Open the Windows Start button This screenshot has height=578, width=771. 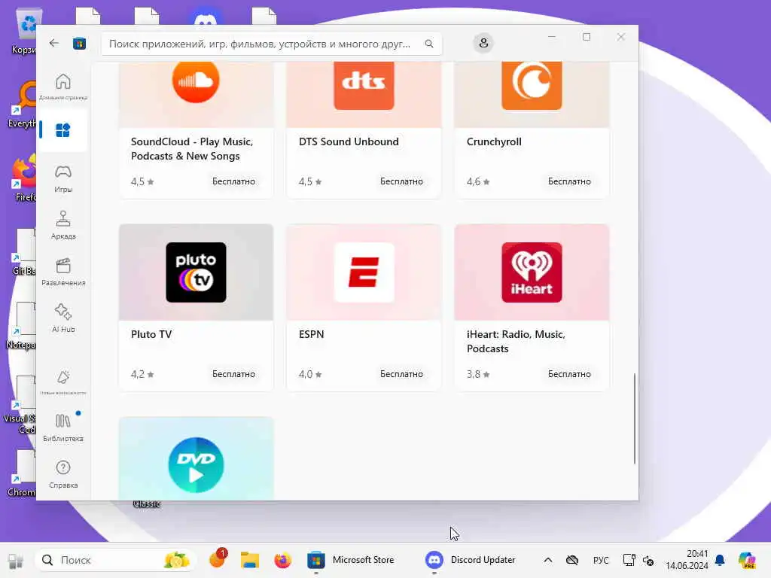(x=16, y=560)
